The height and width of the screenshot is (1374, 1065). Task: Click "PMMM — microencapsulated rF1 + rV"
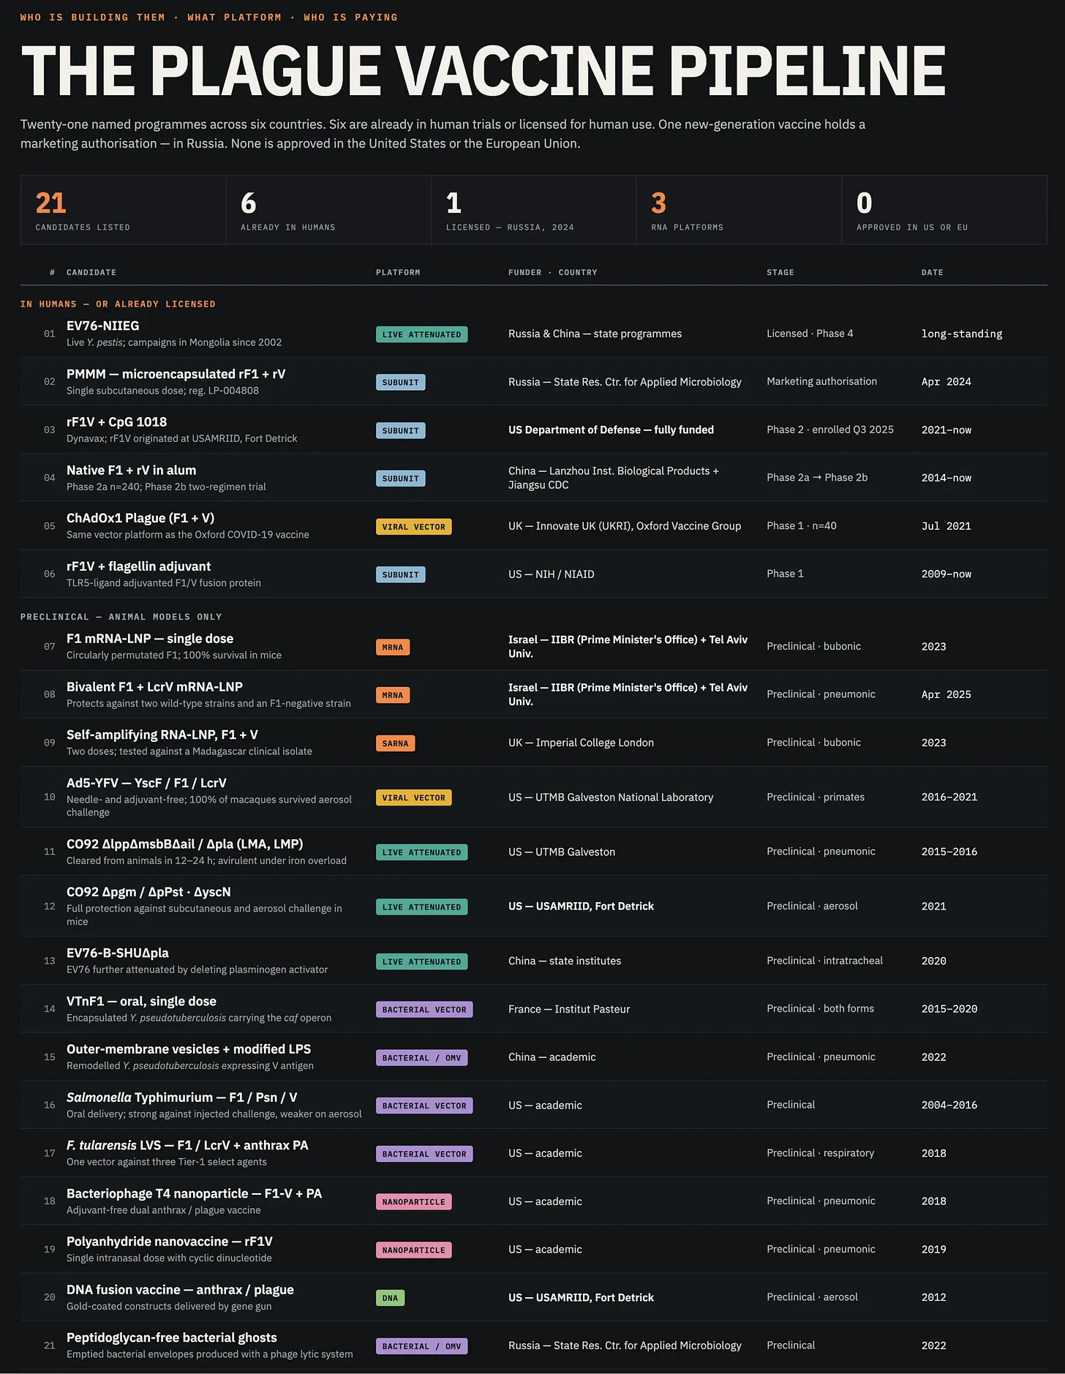coord(176,375)
